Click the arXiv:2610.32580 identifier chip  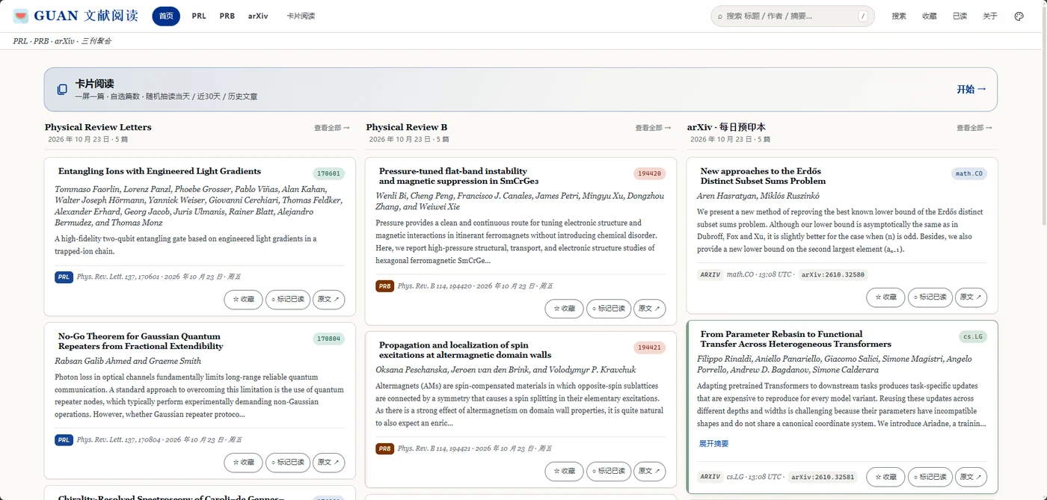tap(833, 275)
